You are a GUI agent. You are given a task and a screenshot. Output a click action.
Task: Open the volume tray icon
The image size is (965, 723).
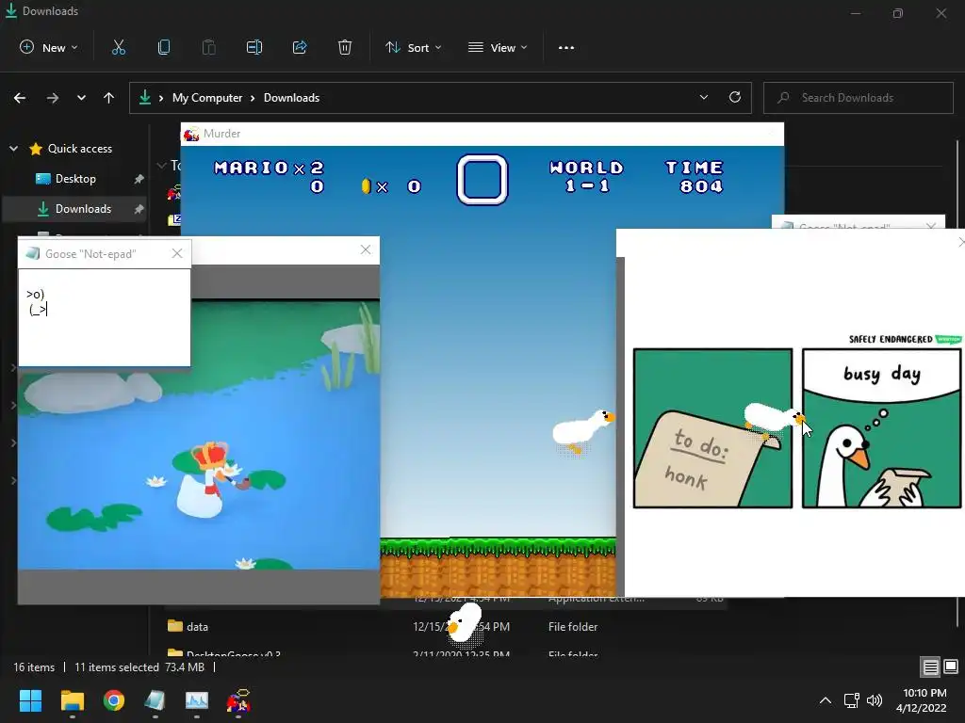pos(875,700)
